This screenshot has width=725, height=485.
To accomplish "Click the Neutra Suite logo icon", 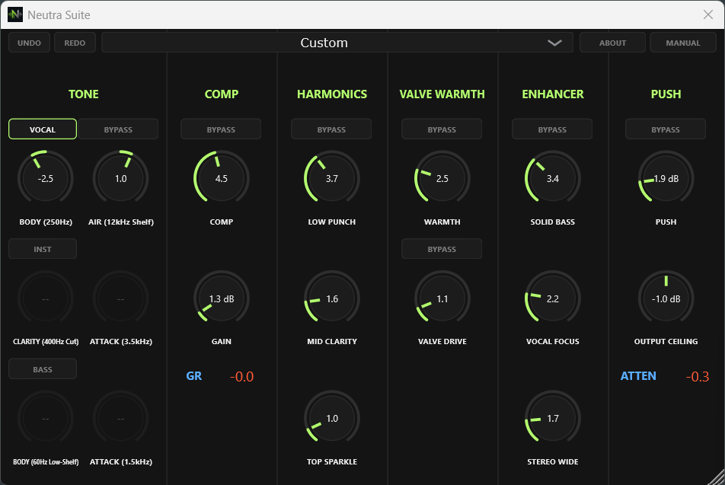I will pos(14,14).
